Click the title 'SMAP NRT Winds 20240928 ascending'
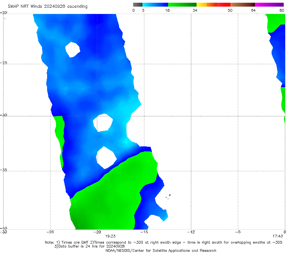 coord(47,7)
